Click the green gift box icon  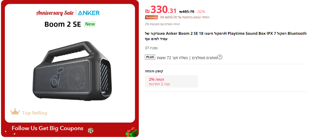coord(132,132)
